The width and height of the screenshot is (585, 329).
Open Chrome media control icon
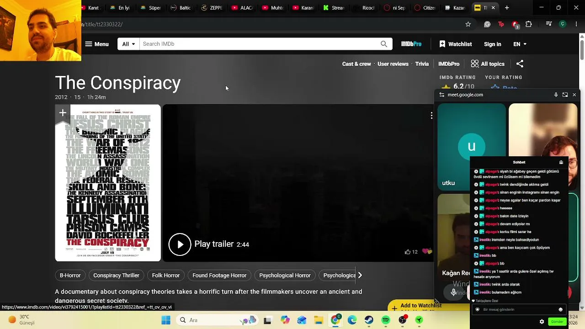[x=549, y=24]
